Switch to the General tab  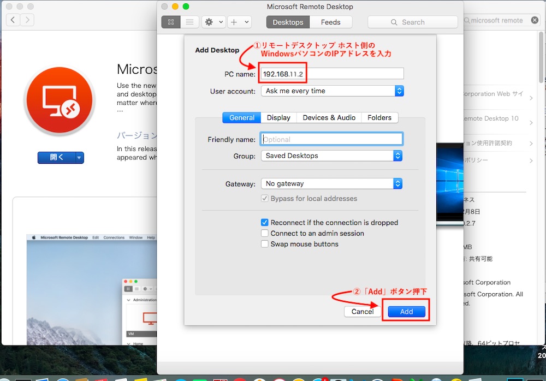(242, 118)
